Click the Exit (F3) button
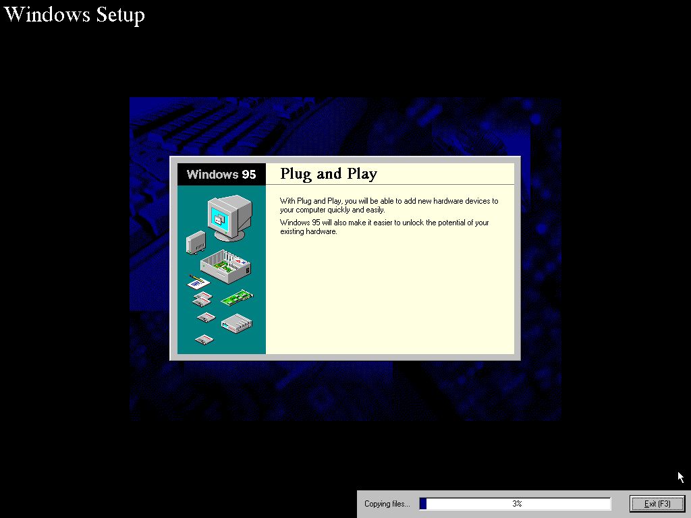Image resolution: width=691 pixels, height=518 pixels. 657,503
